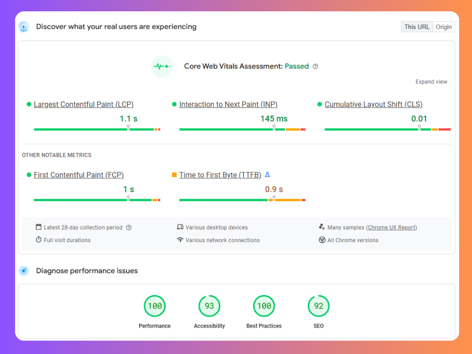
Task: Click the Core Web Vitals pulse icon
Action: pos(162,66)
